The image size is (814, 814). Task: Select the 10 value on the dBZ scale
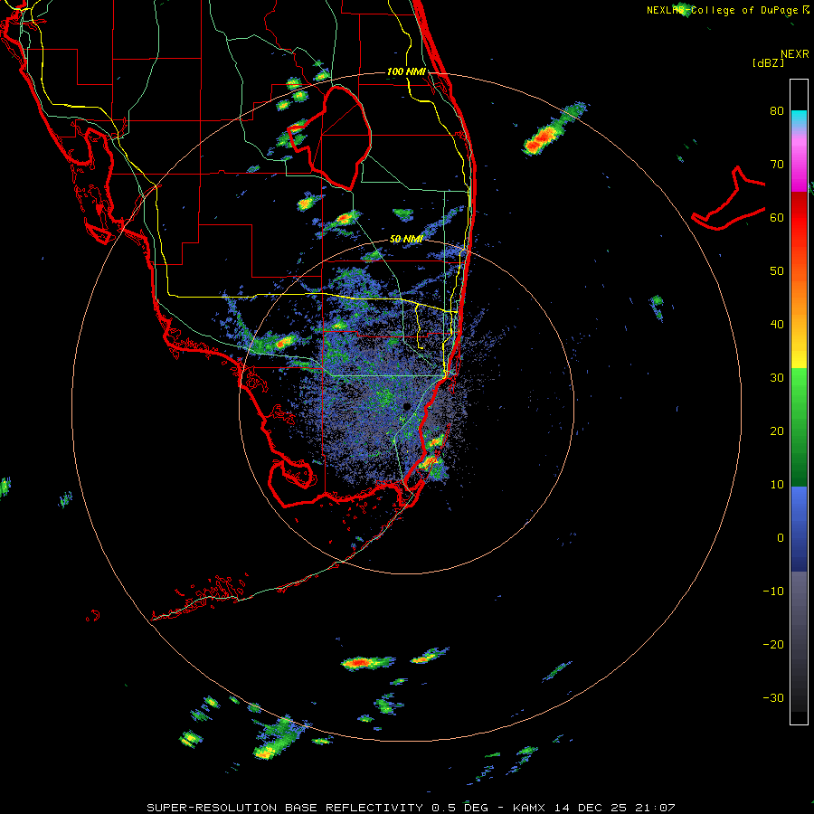coord(777,485)
